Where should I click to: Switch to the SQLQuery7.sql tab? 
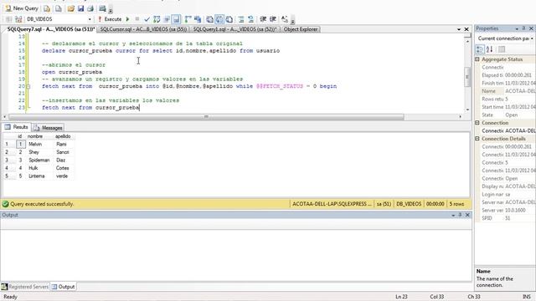pos(50,29)
